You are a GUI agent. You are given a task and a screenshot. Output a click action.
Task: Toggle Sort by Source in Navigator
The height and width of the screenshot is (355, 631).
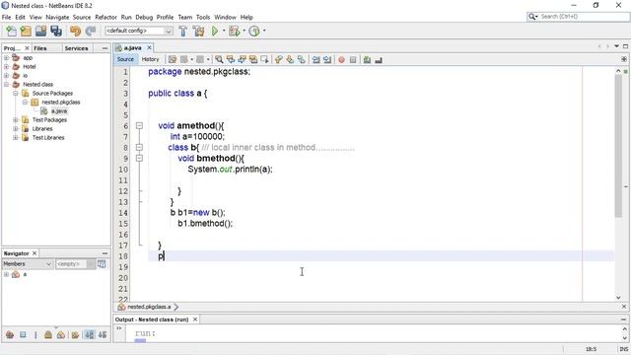[103, 334]
